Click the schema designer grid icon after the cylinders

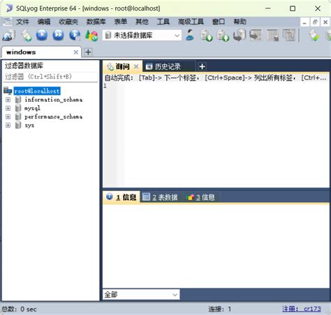click(x=256, y=36)
